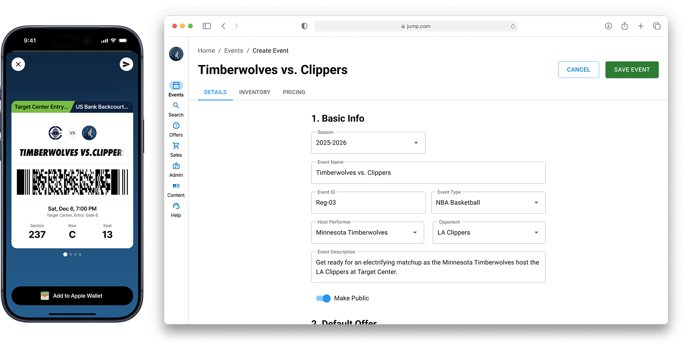
Task: Toggle the Safari sidebar panel icon
Action: [207, 26]
